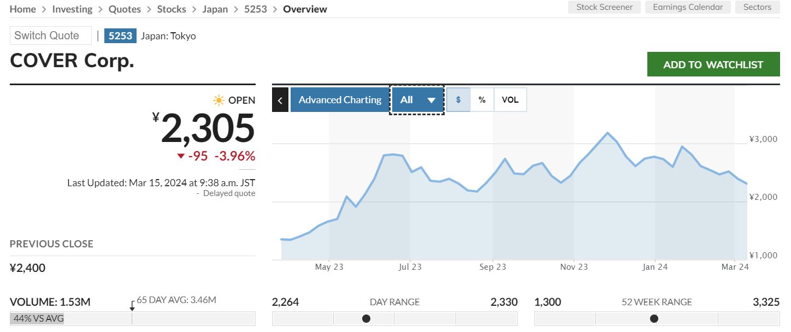Click the Japan: Tokyo exchange label

coord(168,36)
